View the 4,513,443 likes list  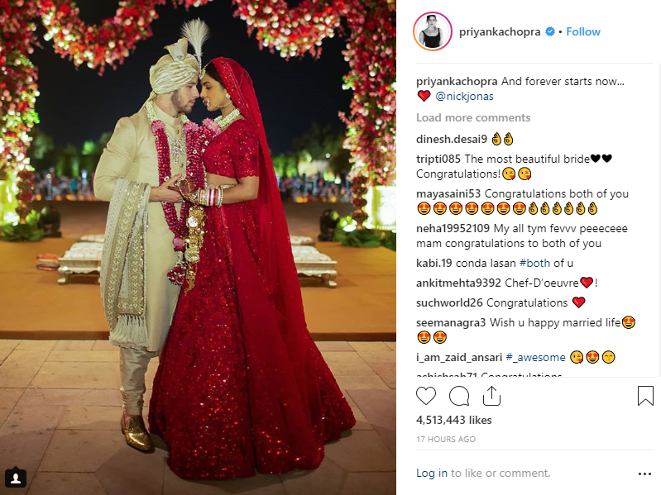pyautogui.click(x=454, y=420)
